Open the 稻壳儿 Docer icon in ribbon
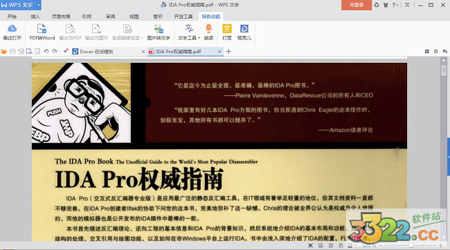 [244, 32]
